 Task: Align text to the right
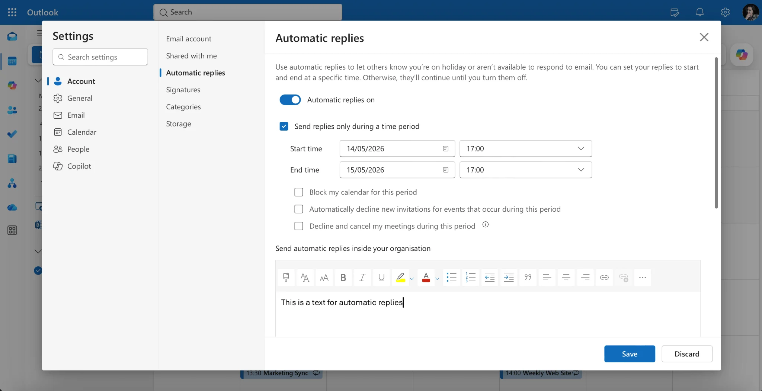point(585,278)
